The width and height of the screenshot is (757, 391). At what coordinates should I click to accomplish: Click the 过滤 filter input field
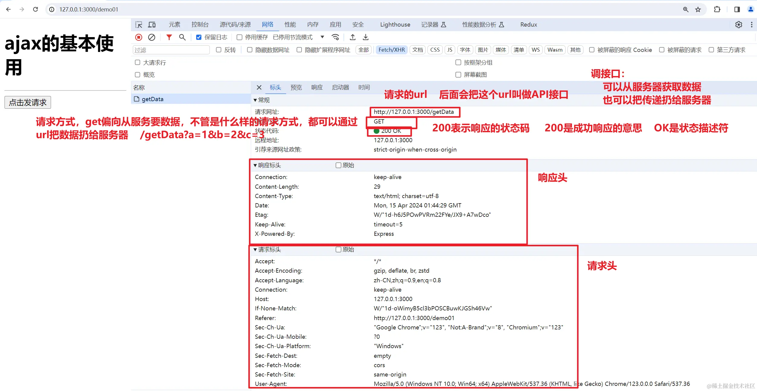[x=171, y=50]
